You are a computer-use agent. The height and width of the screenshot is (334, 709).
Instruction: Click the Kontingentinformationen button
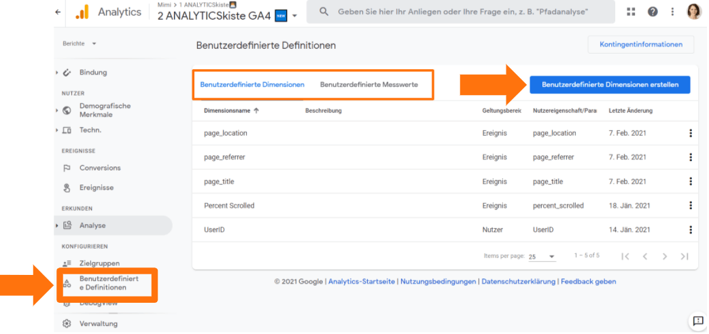640,45
